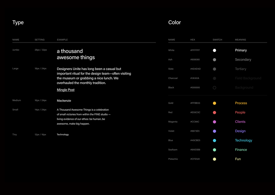
Task: Pick the Slate color swatch
Action: [214, 69]
